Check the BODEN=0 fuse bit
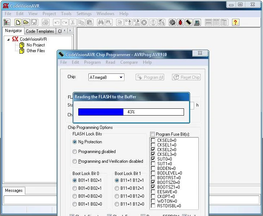 click(153, 168)
